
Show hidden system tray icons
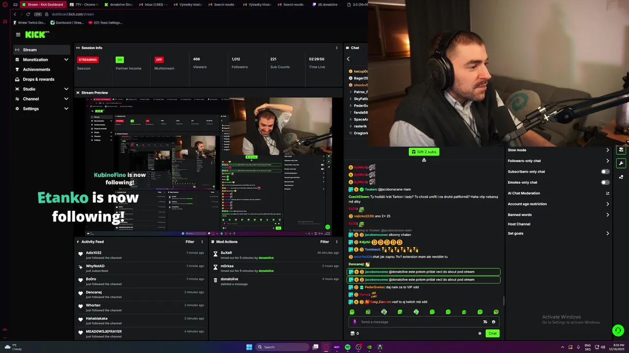563,347
